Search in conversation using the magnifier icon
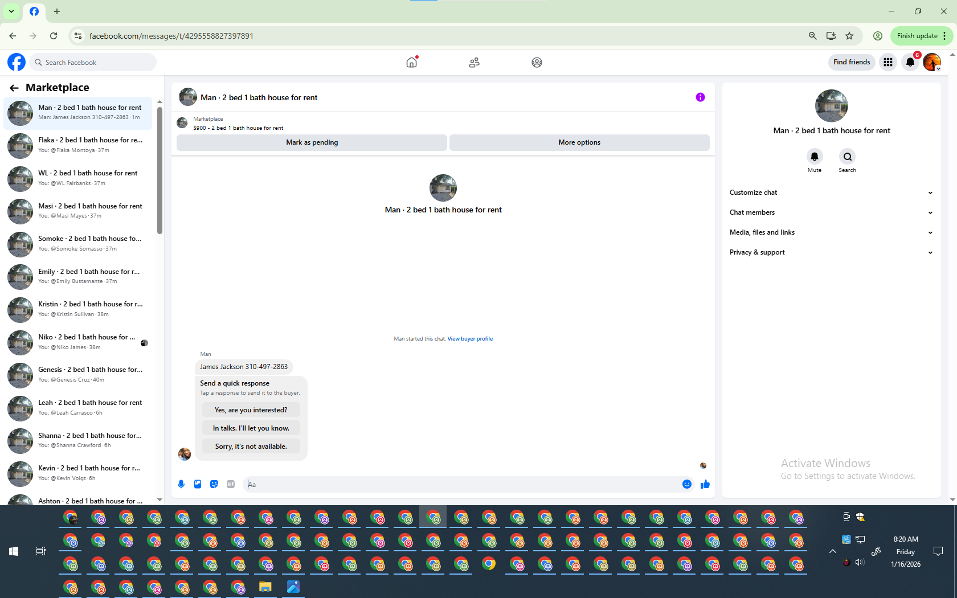This screenshot has width=957, height=598. [x=847, y=157]
